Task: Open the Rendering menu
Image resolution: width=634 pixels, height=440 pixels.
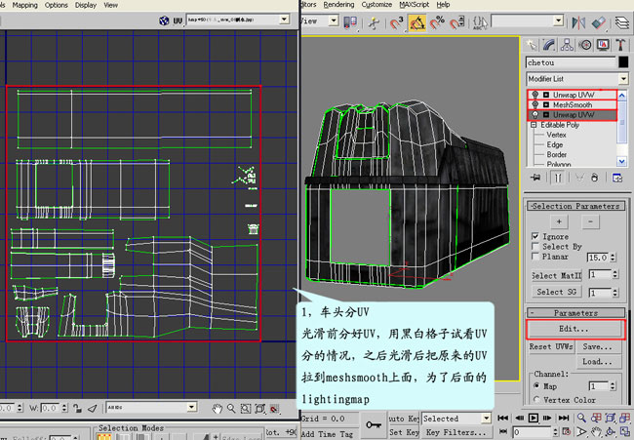Action: coord(338,5)
